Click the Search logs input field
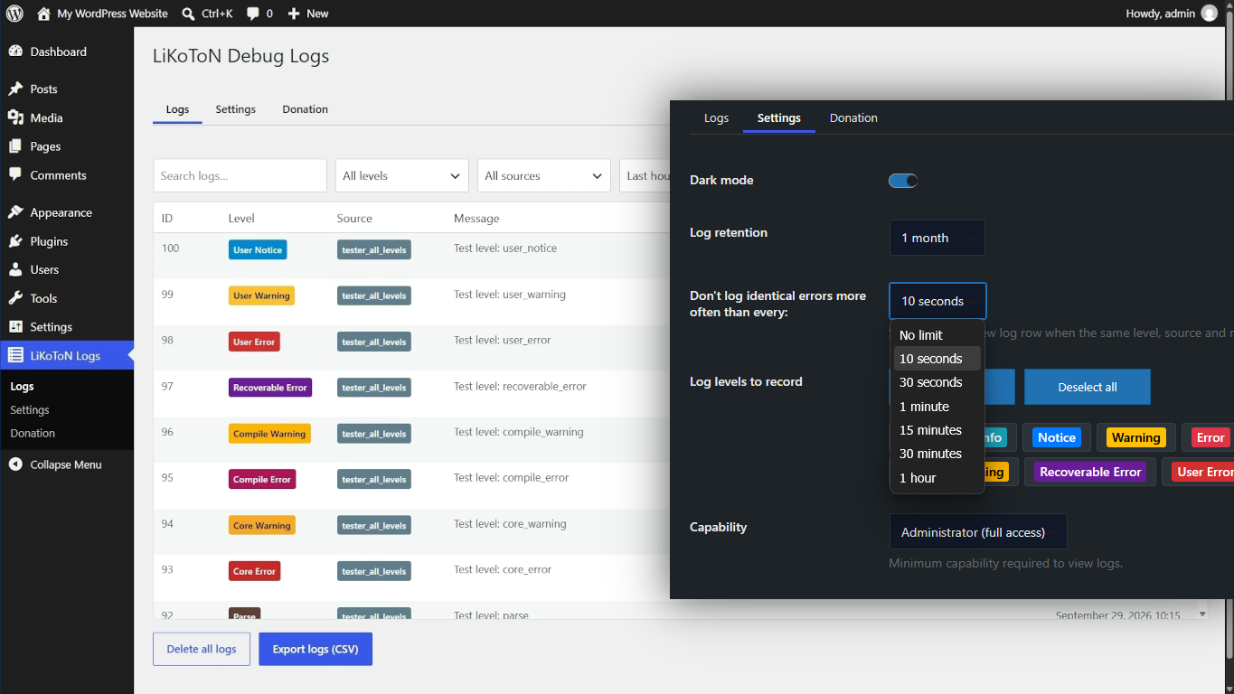This screenshot has height=694, width=1234. tap(240, 176)
